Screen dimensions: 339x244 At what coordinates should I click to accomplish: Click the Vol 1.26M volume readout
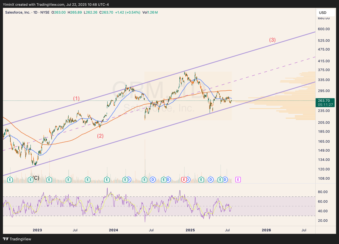point(150,12)
